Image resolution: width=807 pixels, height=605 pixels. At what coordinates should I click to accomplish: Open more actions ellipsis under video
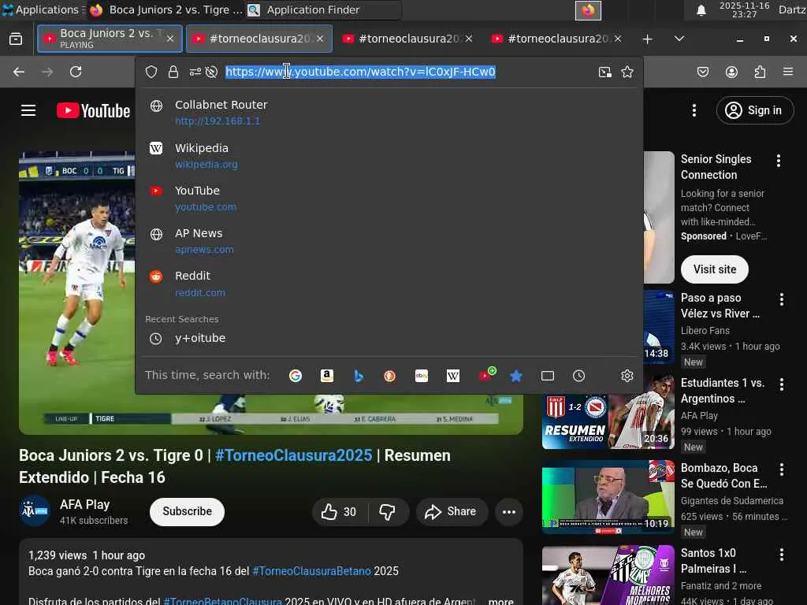pyautogui.click(x=509, y=512)
